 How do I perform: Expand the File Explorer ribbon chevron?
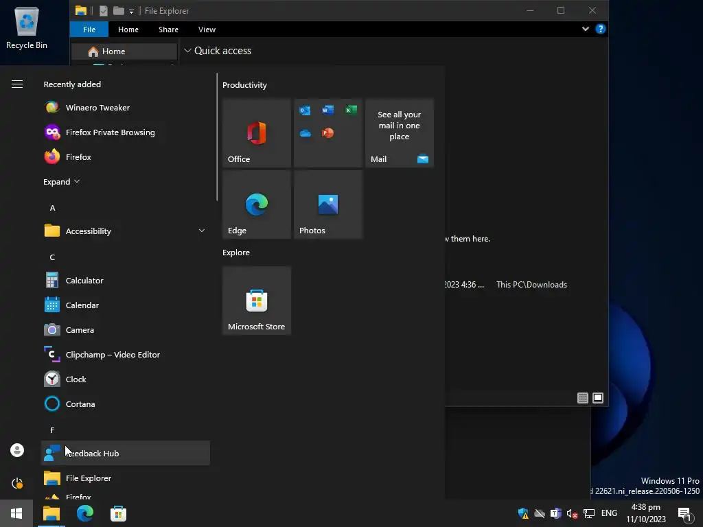pos(586,29)
